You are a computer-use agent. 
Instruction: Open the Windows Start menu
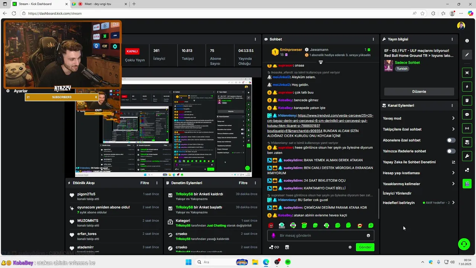tap(189, 262)
